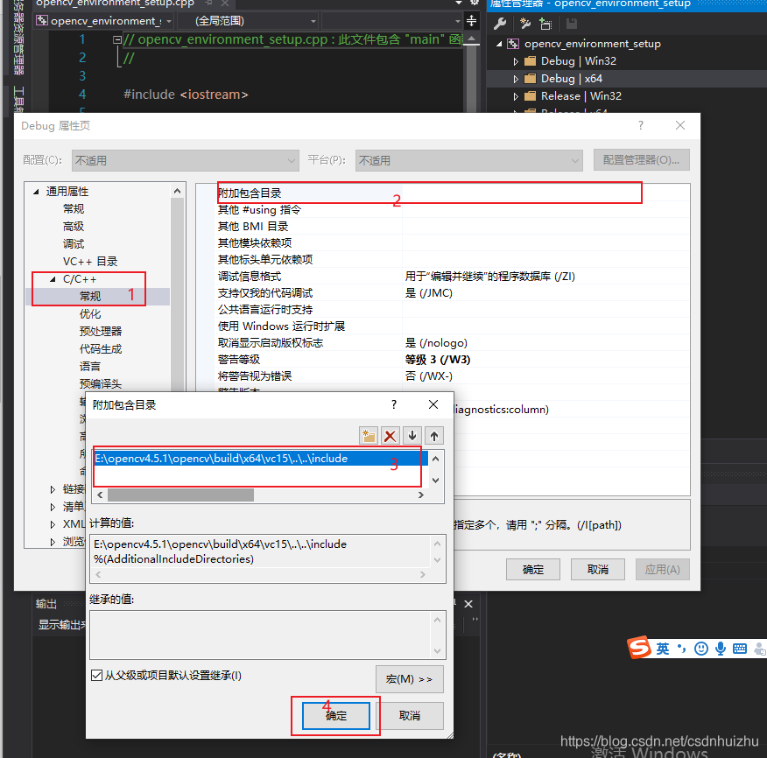Click the opencv_environment_setup project icon in tree
This screenshot has height=758, width=767.
512,44
